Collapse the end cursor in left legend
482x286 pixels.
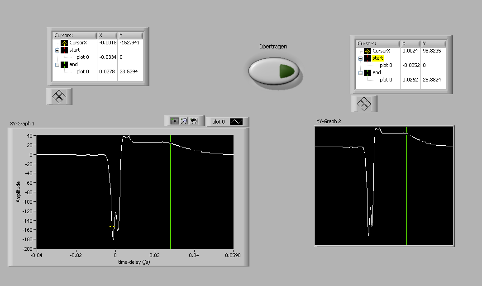tap(57, 65)
